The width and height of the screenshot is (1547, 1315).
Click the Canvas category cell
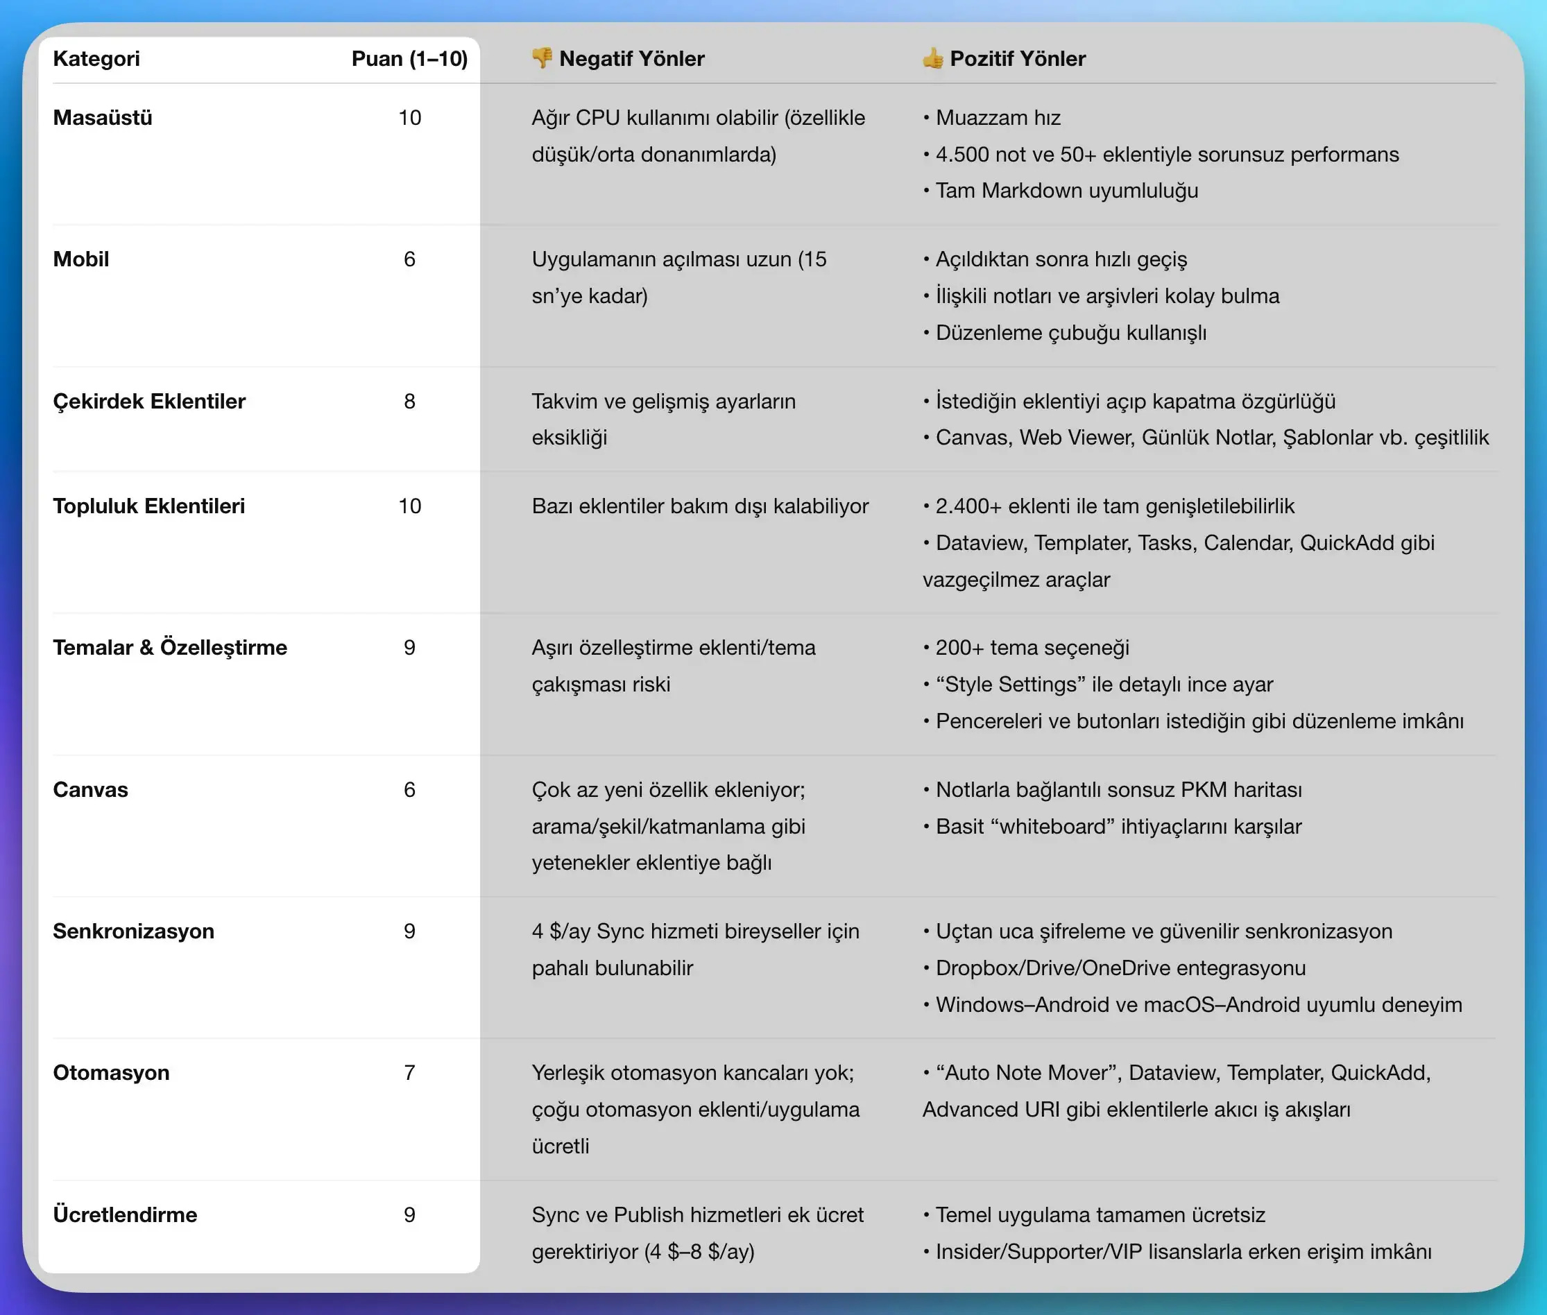click(x=91, y=789)
